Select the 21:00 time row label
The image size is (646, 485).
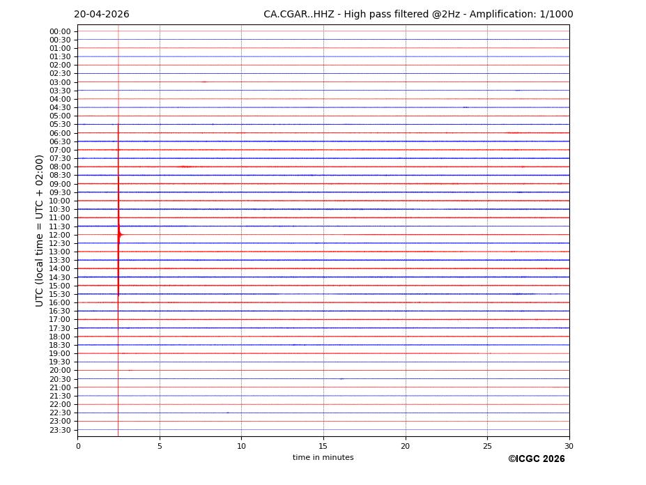tap(60, 387)
